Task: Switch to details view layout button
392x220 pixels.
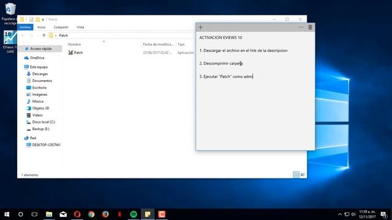Action: coord(296,175)
